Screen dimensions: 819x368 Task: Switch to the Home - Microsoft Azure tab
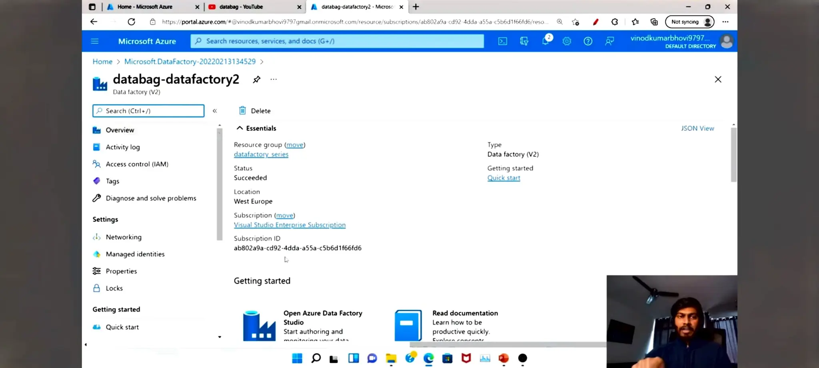click(x=145, y=7)
